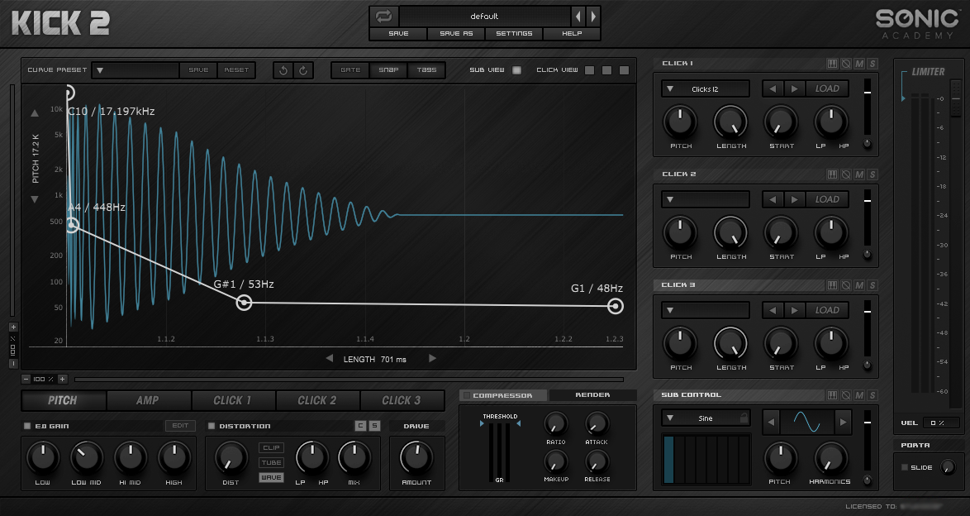The height and width of the screenshot is (516, 970).
Task: Enable the Compressor checkbox
Action: point(467,395)
